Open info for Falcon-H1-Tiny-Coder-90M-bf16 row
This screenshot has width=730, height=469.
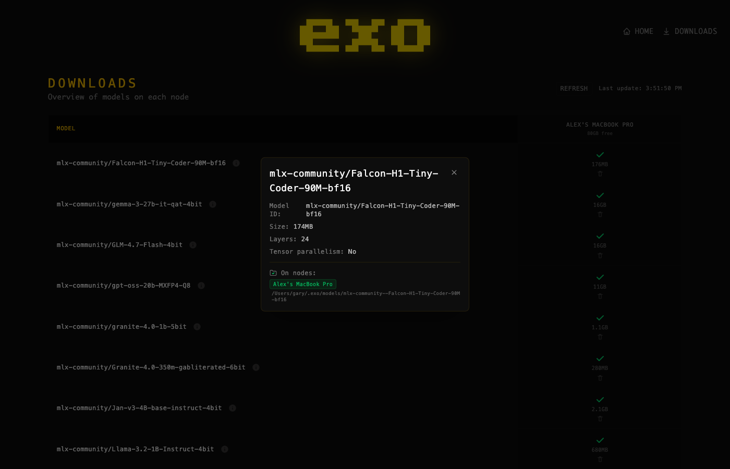[x=236, y=163]
